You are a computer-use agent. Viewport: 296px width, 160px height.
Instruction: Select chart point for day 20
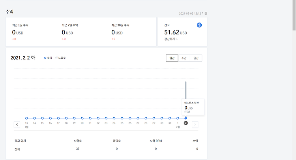(x=82, y=118)
